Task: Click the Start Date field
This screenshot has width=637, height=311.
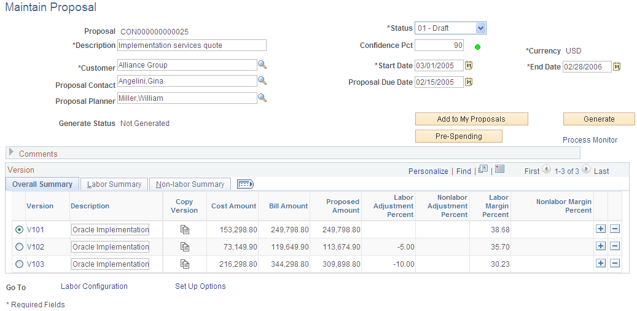Action: click(x=439, y=65)
